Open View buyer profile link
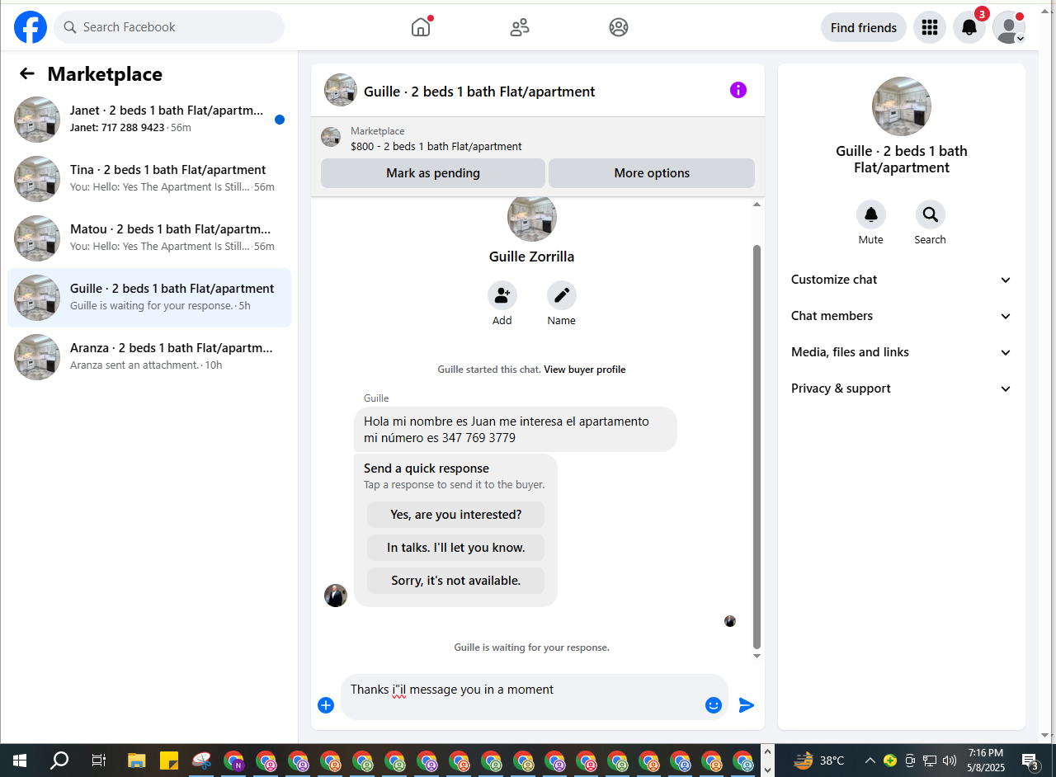 [585, 370]
